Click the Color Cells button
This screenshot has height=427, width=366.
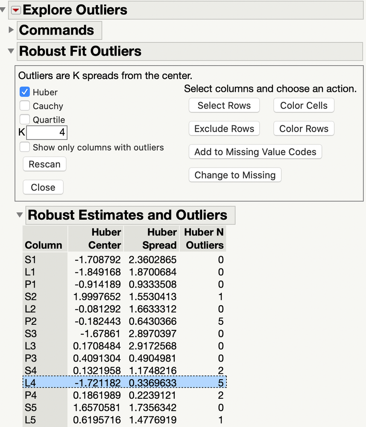tap(304, 106)
